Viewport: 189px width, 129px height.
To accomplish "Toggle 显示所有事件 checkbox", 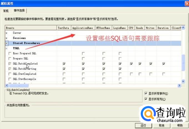I will (x=146, y=94).
